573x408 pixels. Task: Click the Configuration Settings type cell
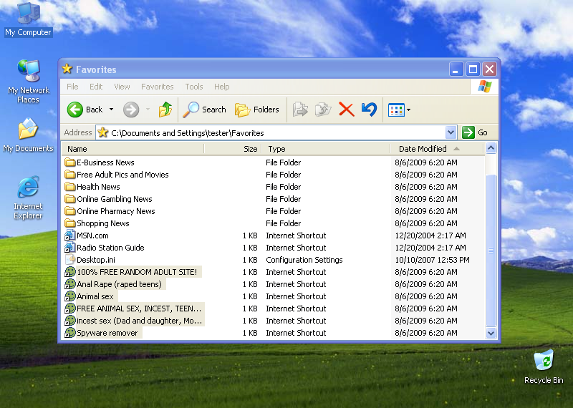point(304,260)
